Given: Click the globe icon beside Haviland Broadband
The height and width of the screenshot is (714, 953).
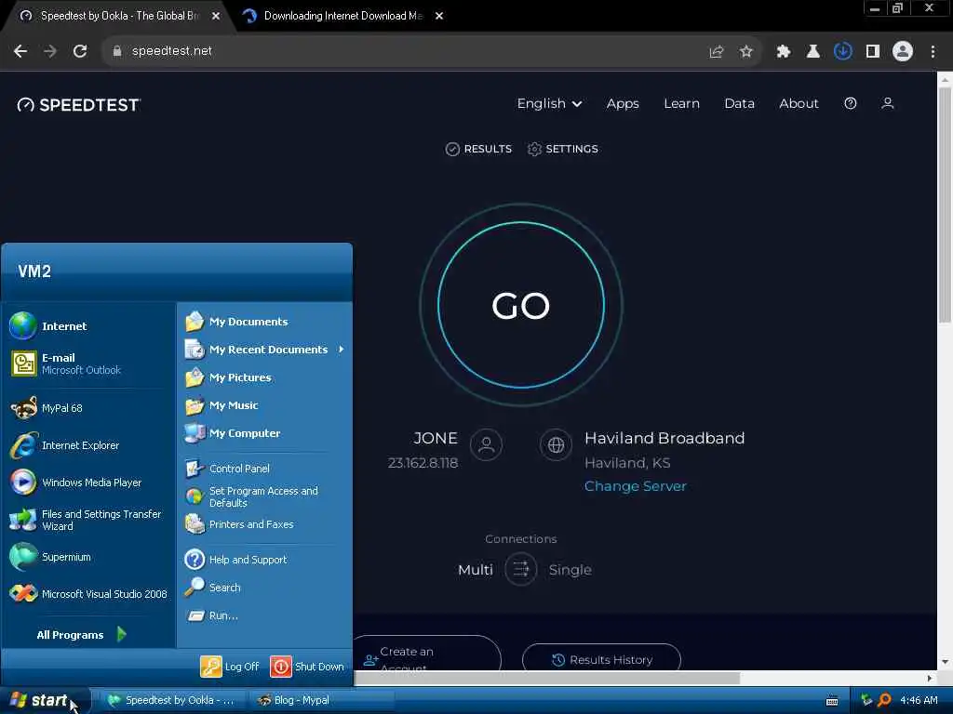Looking at the screenshot, I should (x=556, y=445).
